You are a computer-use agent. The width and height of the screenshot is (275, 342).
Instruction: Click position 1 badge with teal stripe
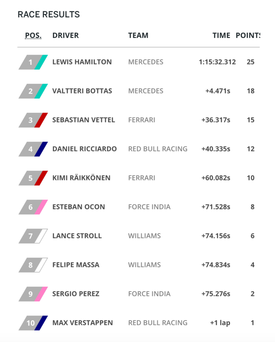(33, 62)
